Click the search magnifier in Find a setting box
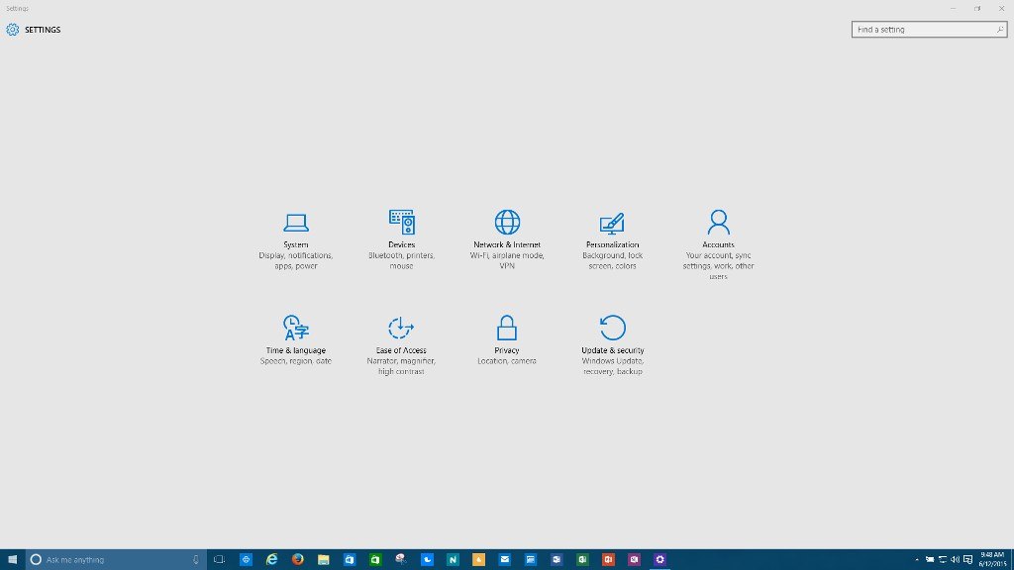Image resolution: width=1014 pixels, height=570 pixels. (998, 30)
